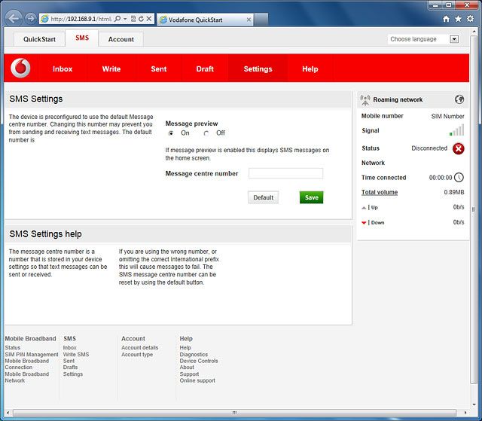The height and width of the screenshot is (421, 482).
Task: Click the Vodafone logo icon
Action: click(20, 68)
